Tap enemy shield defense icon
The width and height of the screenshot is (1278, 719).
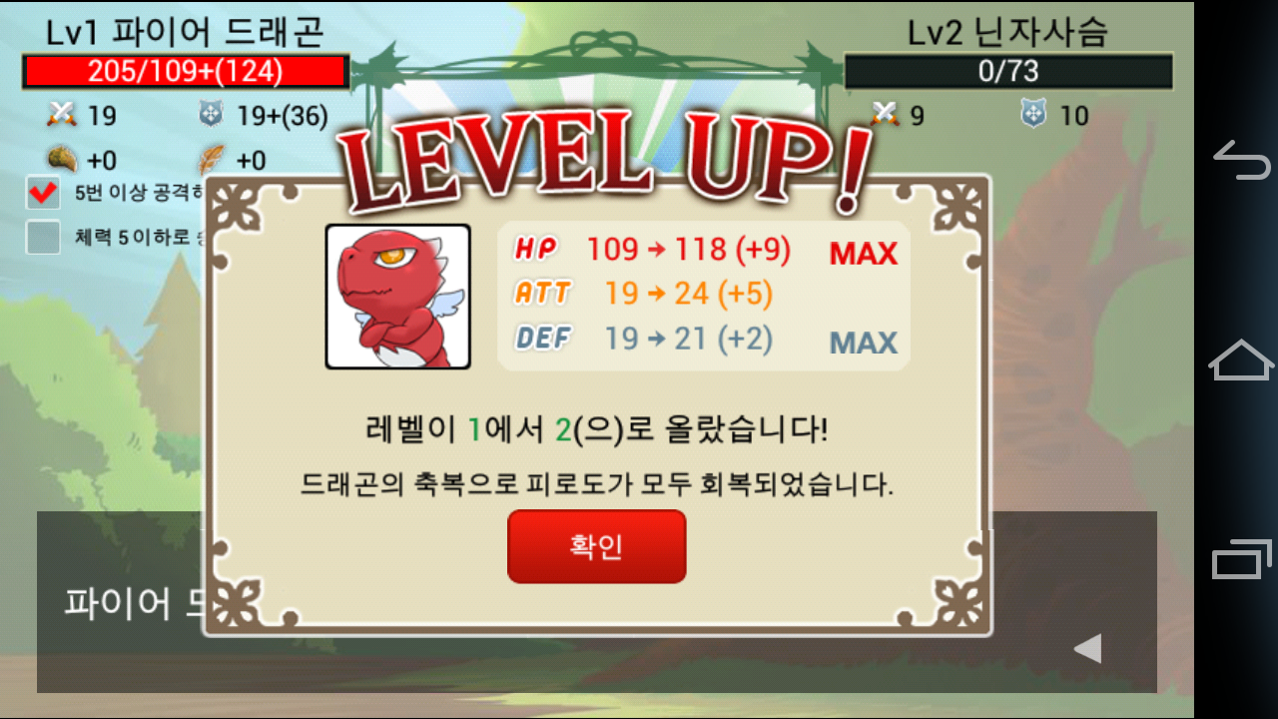click(x=1033, y=115)
